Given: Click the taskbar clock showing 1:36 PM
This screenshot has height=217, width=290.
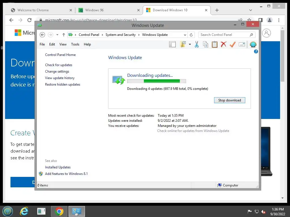Looking at the screenshot, I should click(x=278, y=212).
